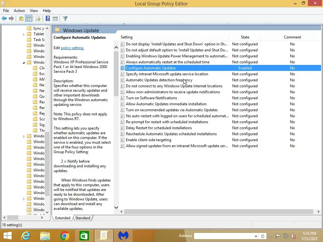The image size is (323, 242).
Task: Expand the Windo node below Thi folder
Action: coord(24,136)
